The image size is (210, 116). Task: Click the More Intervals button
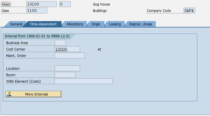tap(33, 94)
